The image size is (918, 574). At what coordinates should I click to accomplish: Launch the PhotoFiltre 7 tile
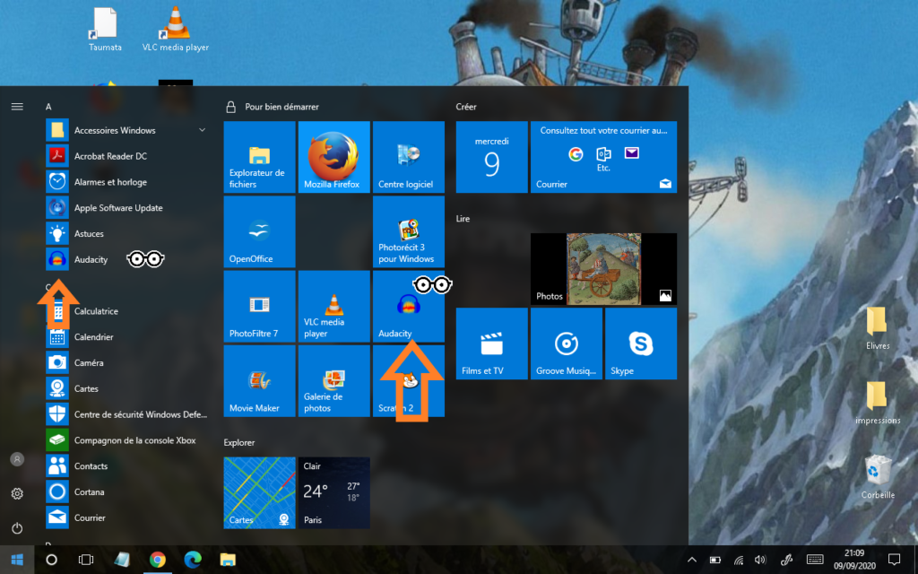click(x=259, y=307)
